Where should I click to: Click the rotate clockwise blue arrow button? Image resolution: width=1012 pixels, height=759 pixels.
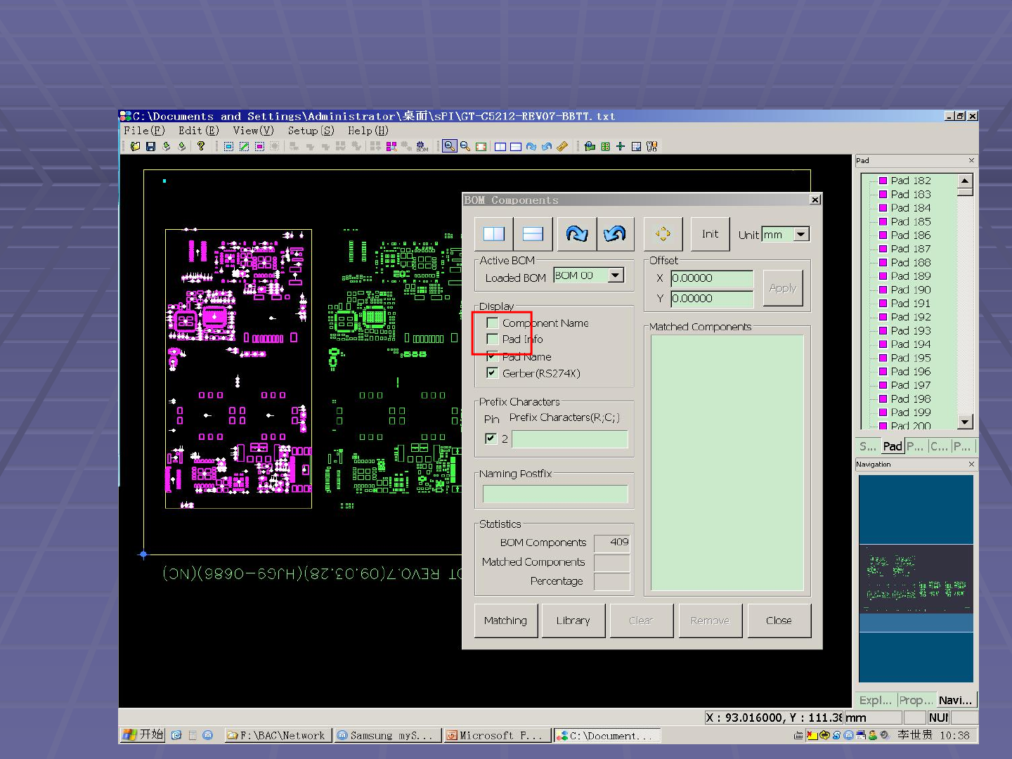[x=576, y=234]
